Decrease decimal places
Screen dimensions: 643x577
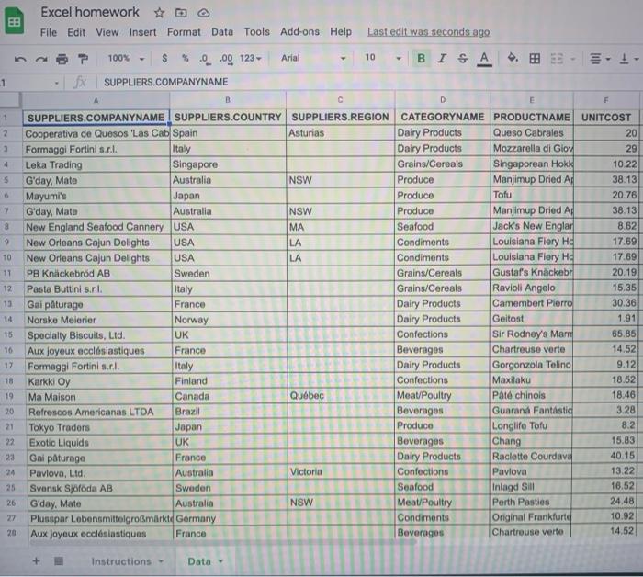coord(205,59)
